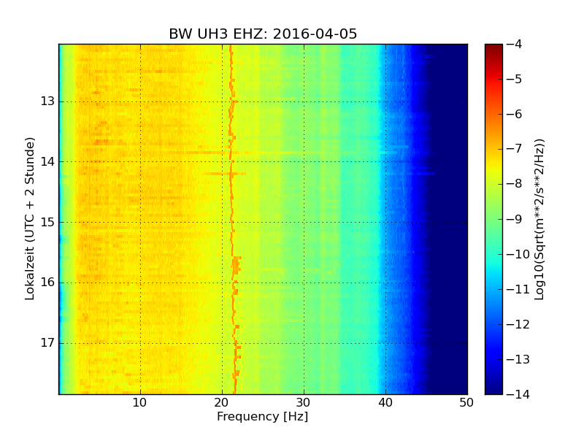
Task: Click the x-axis tick label "20"
Action: [x=222, y=403]
